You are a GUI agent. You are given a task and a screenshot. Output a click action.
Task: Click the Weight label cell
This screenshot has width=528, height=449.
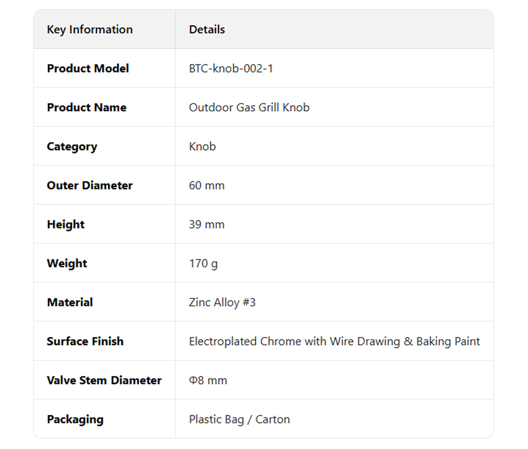pyautogui.click(x=67, y=264)
